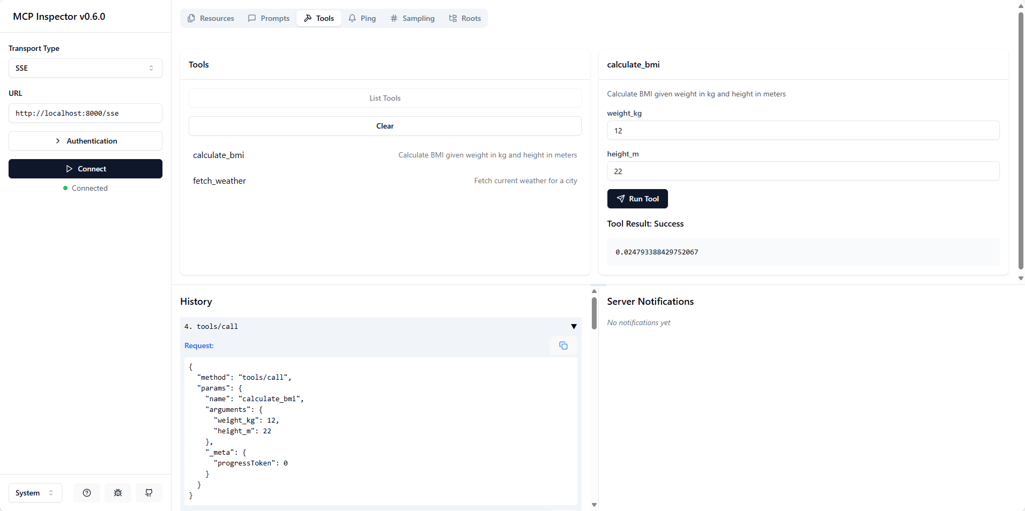Open the System theme selector
The height and width of the screenshot is (511, 1025).
tap(34, 492)
